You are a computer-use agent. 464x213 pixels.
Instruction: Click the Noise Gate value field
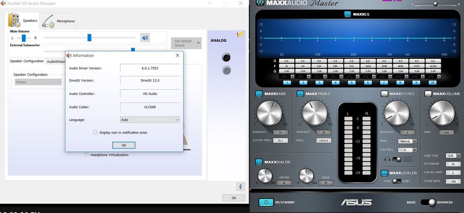click(x=453, y=182)
